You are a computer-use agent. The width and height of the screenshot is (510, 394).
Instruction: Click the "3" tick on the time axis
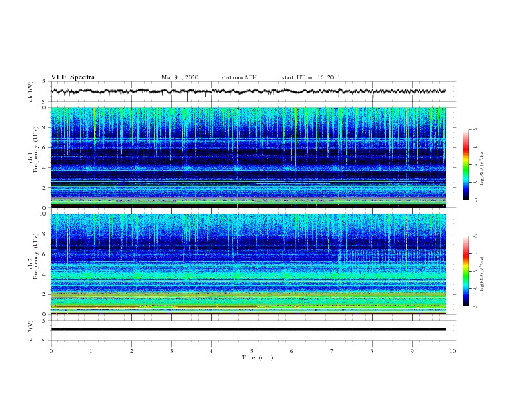tap(171, 351)
